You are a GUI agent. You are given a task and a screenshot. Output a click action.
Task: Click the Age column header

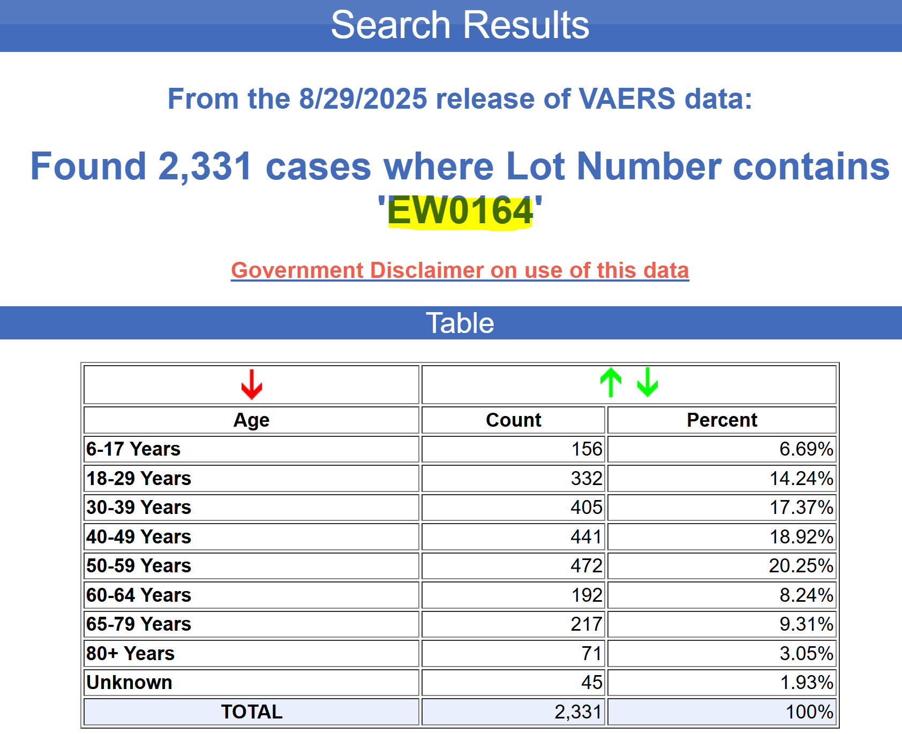tap(251, 420)
